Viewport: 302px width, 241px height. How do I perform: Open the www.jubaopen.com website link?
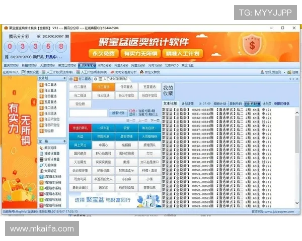[x=280, y=211]
